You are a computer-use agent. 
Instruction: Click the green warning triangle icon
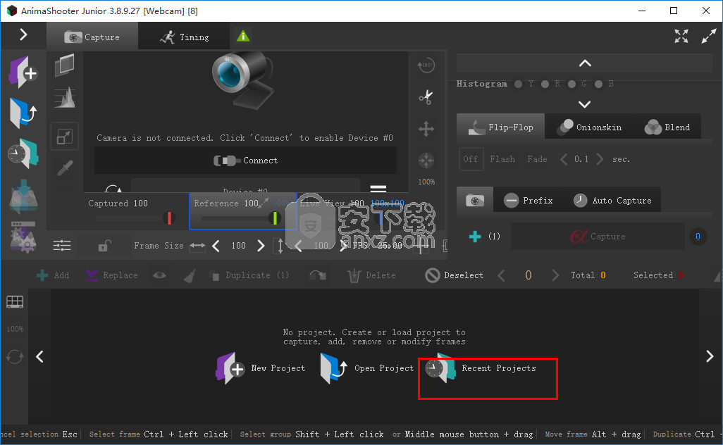[x=243, y=36]
